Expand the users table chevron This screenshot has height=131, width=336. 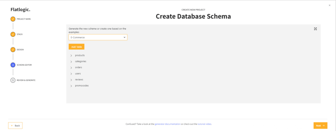71,74
